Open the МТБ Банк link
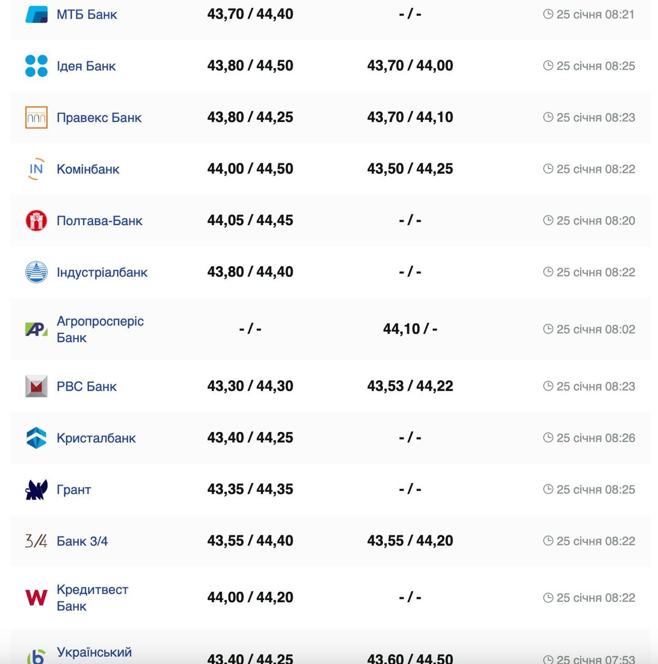 click(87, 15)
